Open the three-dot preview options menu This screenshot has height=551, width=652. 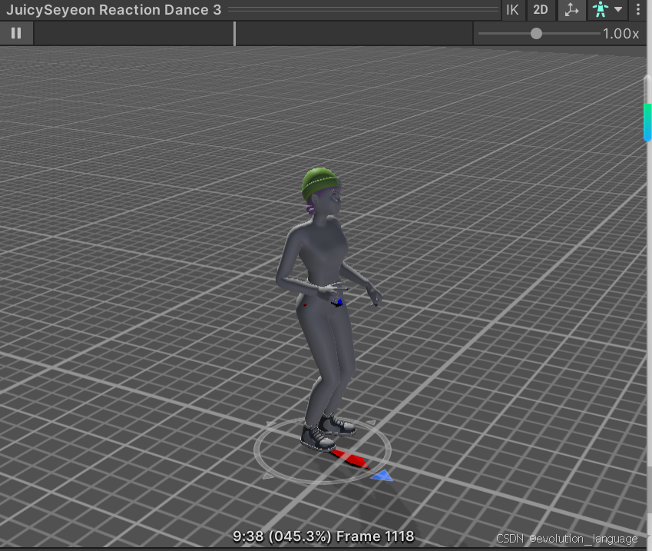coord(638,9)
